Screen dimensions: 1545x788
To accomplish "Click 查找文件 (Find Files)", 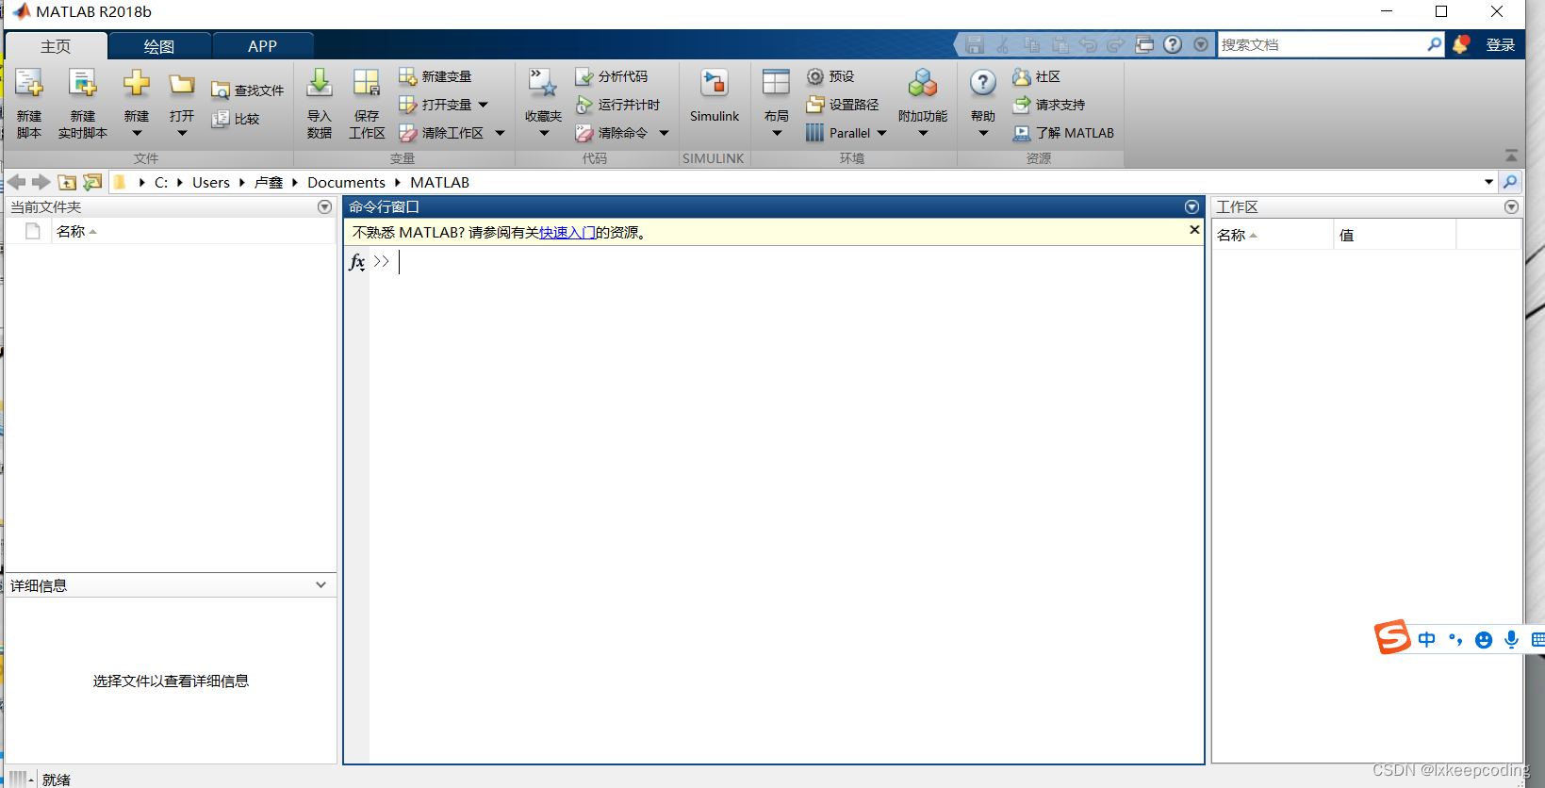I will click(x=248, y=90).
